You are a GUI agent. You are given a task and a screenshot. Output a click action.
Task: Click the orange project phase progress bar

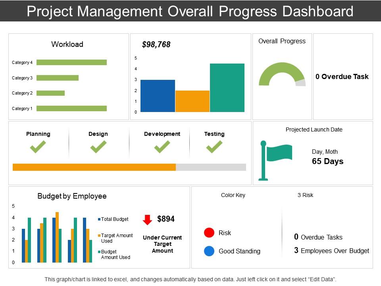94,167
